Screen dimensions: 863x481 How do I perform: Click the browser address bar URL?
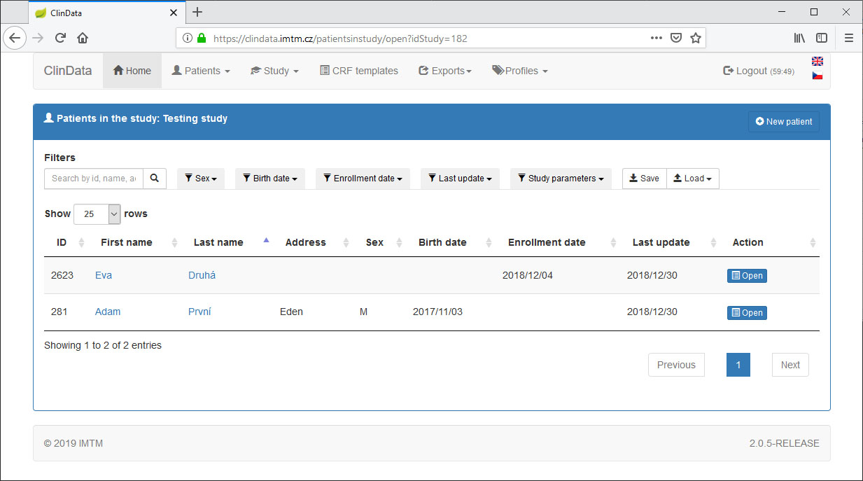click(x=340, y=39)
